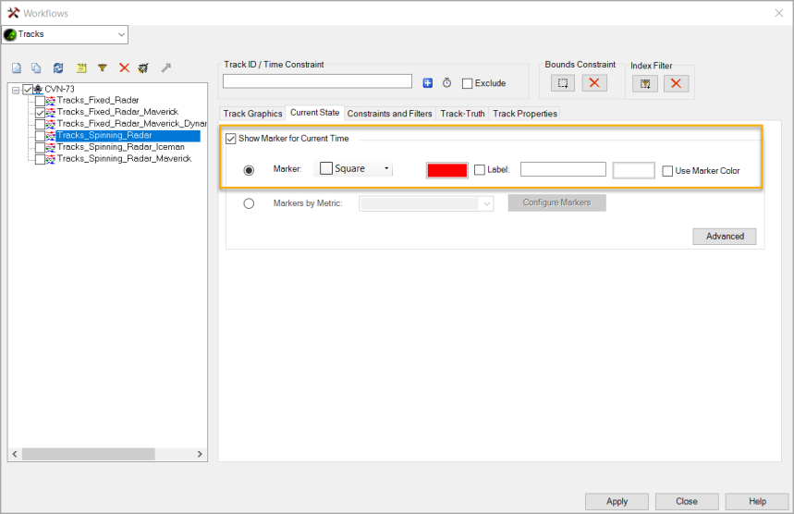Viewport: 794px width, 514px height.
Task: Click the Bounds Constraint selection rectangle button
Action: [563, 83]
